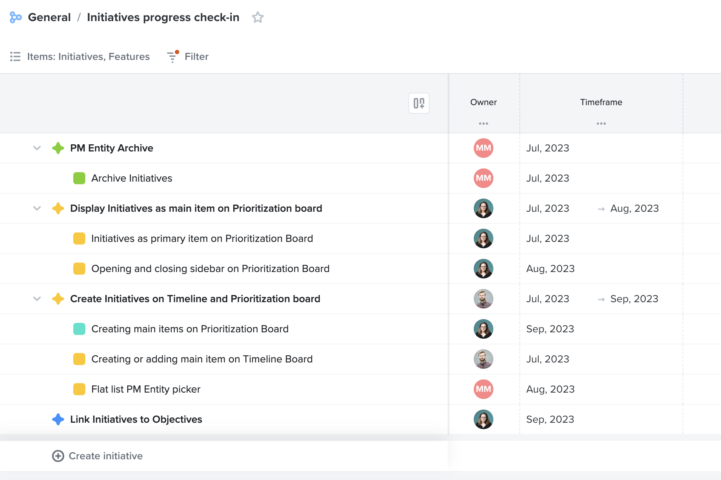Click the teal square beside Creating main items on Prioritization Board
Viewport: 721px width, 480px height.
pyautogui.click(x=79, y=329)
